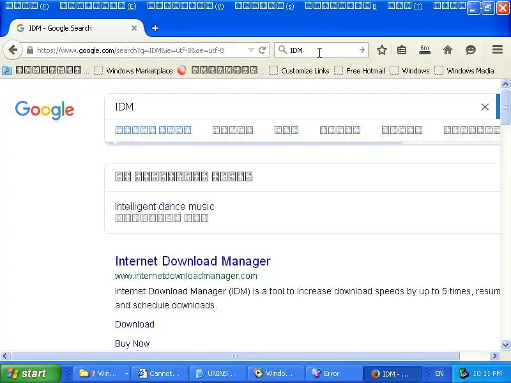The height and width of the screenshot is (383, 511).
Task: Open the URL history dropdown arrow
Action: (251, 50)
